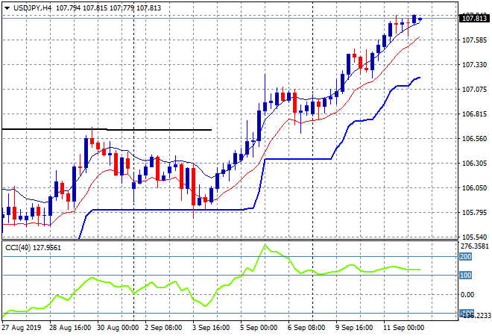
Task: Click the green CCI line peak above 200
Action: pos(265,245)
